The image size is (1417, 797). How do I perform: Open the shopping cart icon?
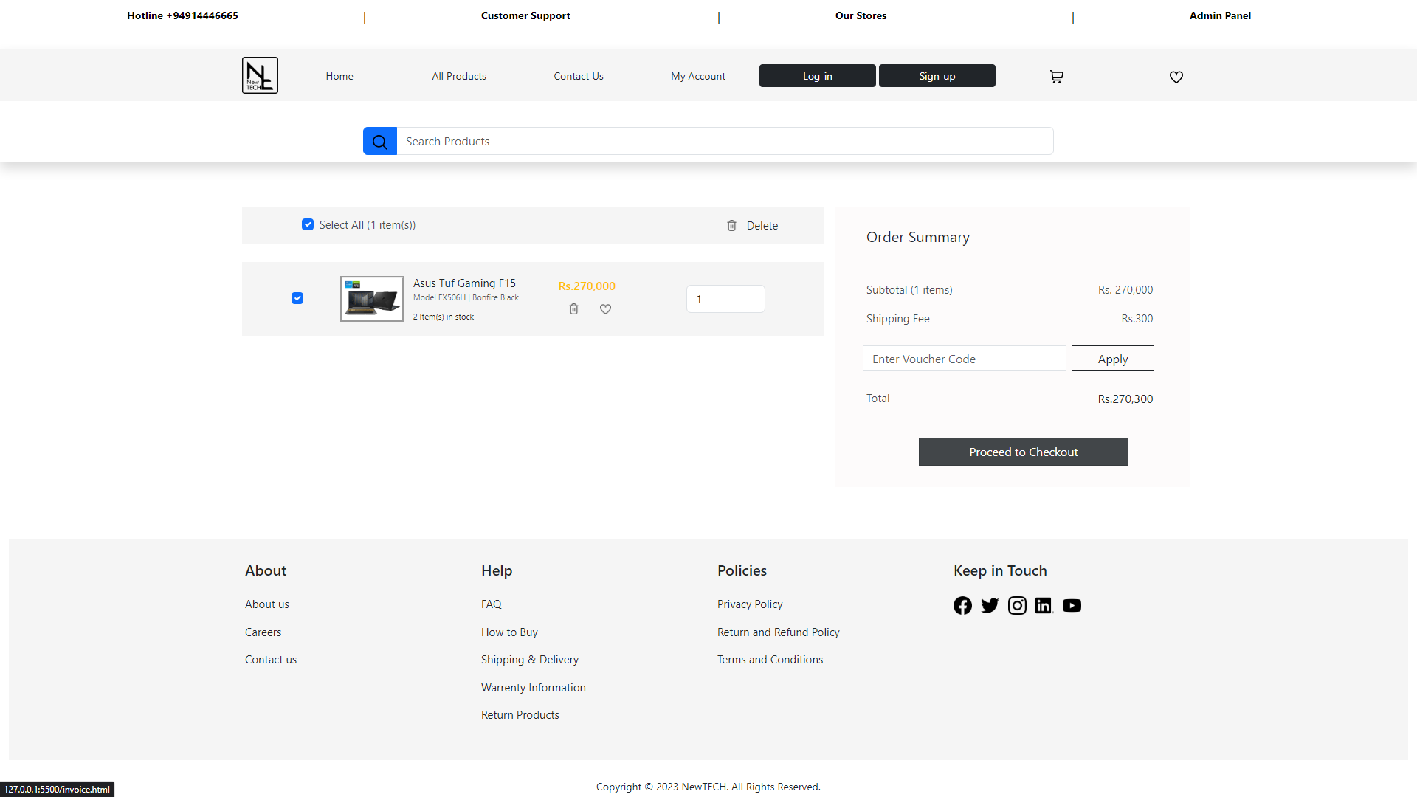[x=1056, y=77]
